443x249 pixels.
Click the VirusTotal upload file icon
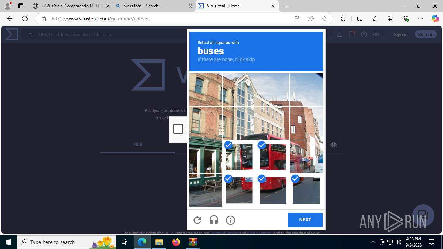[x=340, y=34]
